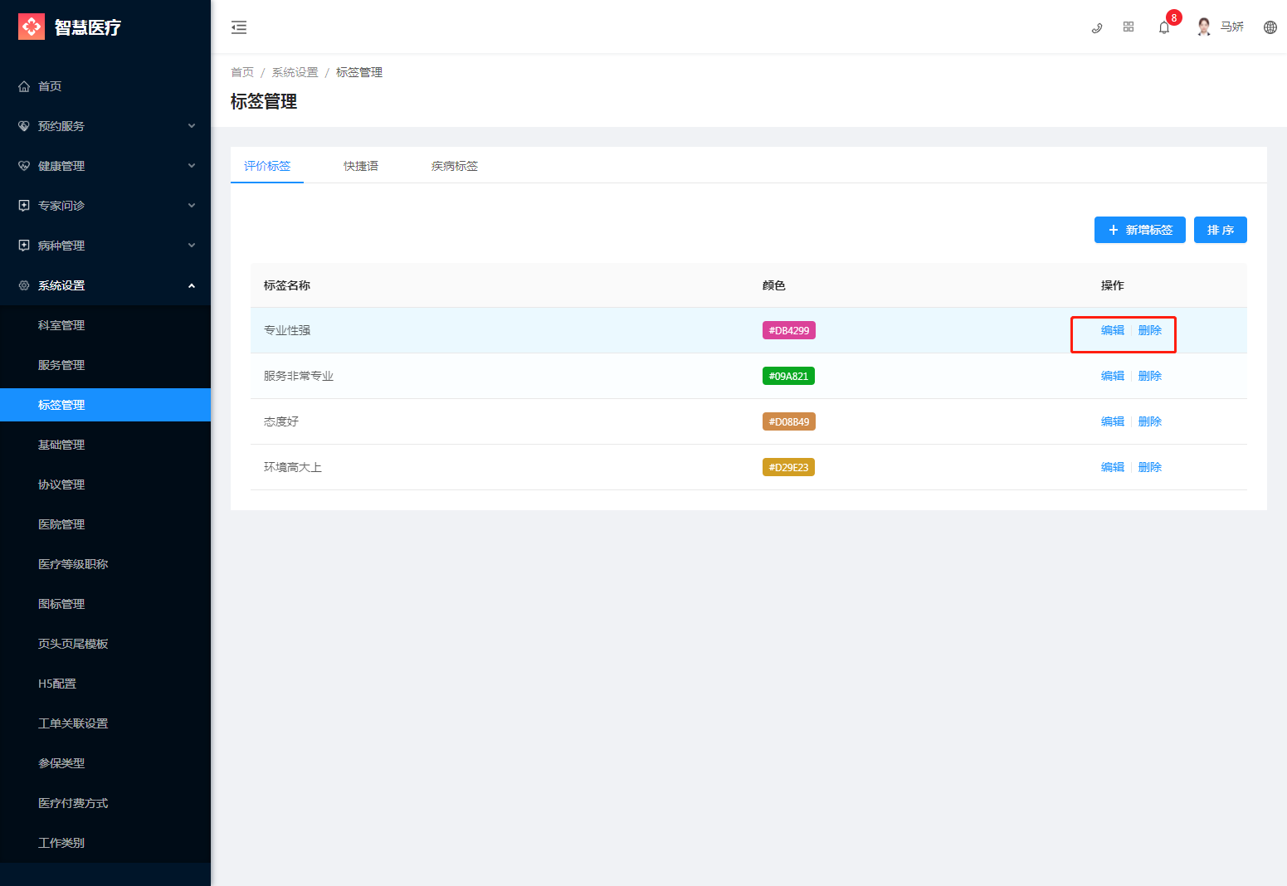
Task: Open 医院管理 in the sidebar
Action: [105, 524]
